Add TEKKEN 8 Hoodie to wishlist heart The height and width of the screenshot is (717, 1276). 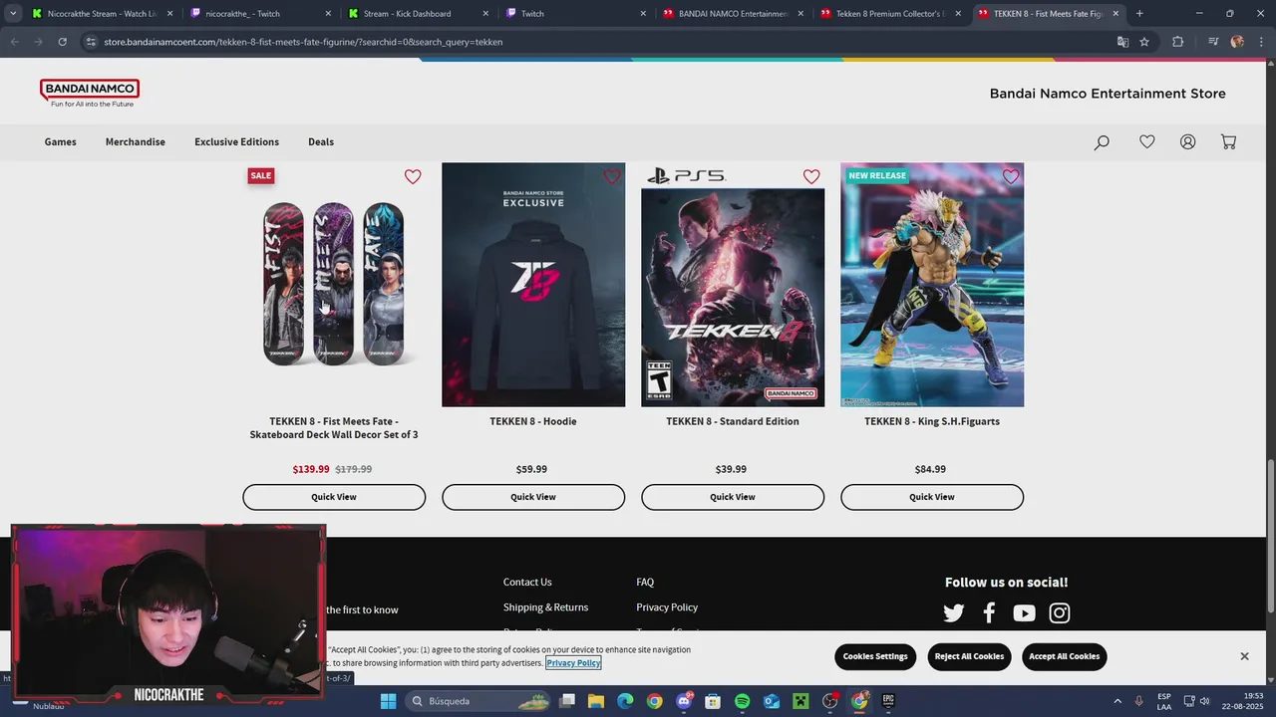pyautogui.click(x=612, y=176)
